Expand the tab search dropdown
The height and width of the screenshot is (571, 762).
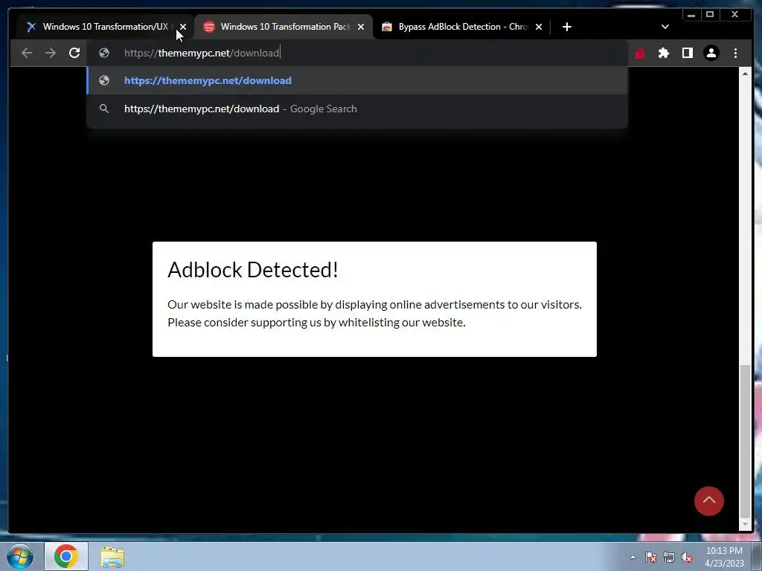coord(665,27)
